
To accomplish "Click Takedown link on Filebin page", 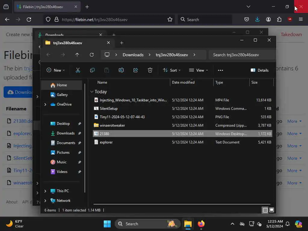I will click(291, 34).
